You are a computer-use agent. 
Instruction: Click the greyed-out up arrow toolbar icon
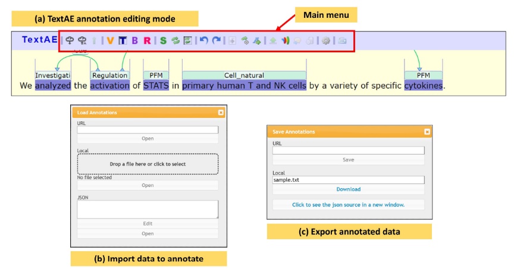(95, 40)
